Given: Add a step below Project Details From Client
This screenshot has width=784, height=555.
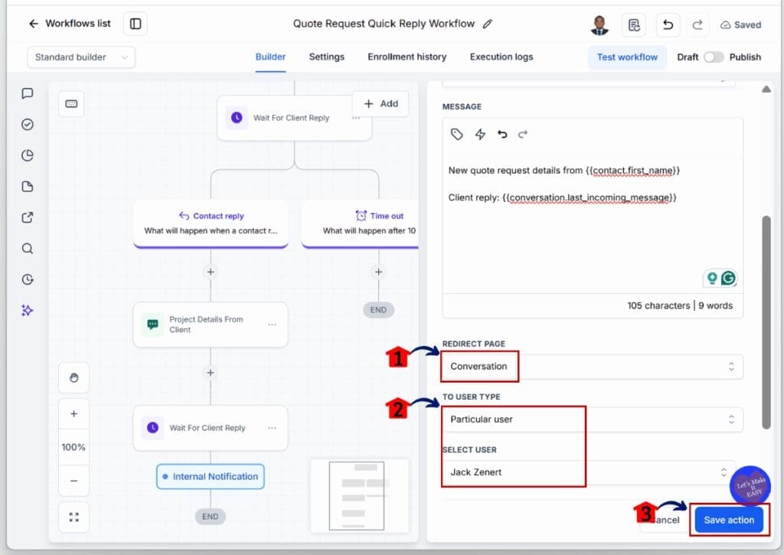Looking at the screenshot, I should (211, 373).
